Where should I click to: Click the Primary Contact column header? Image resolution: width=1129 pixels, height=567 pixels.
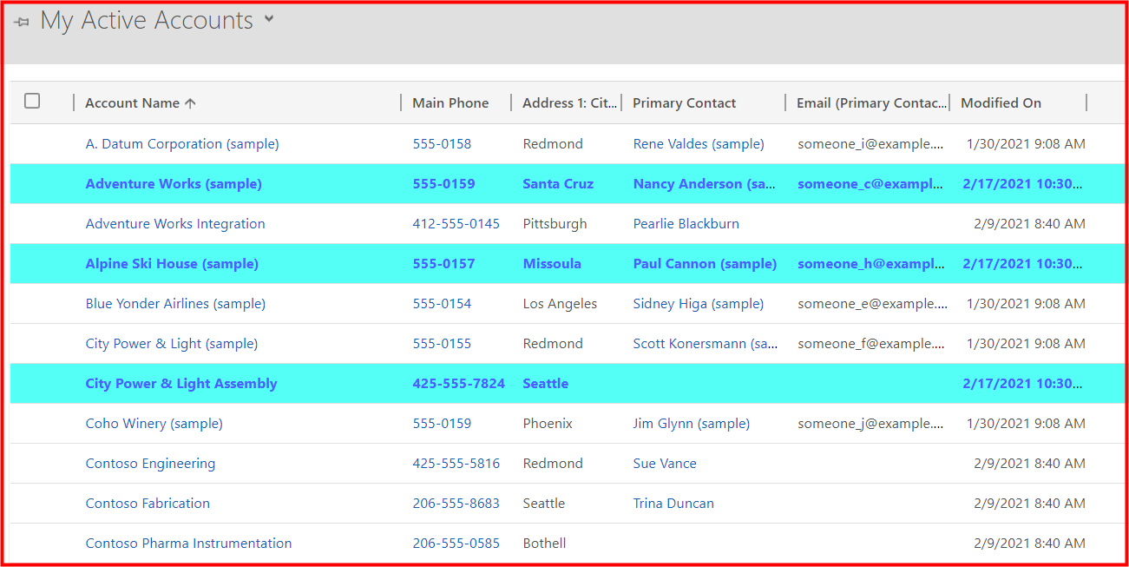click(684, 102)
